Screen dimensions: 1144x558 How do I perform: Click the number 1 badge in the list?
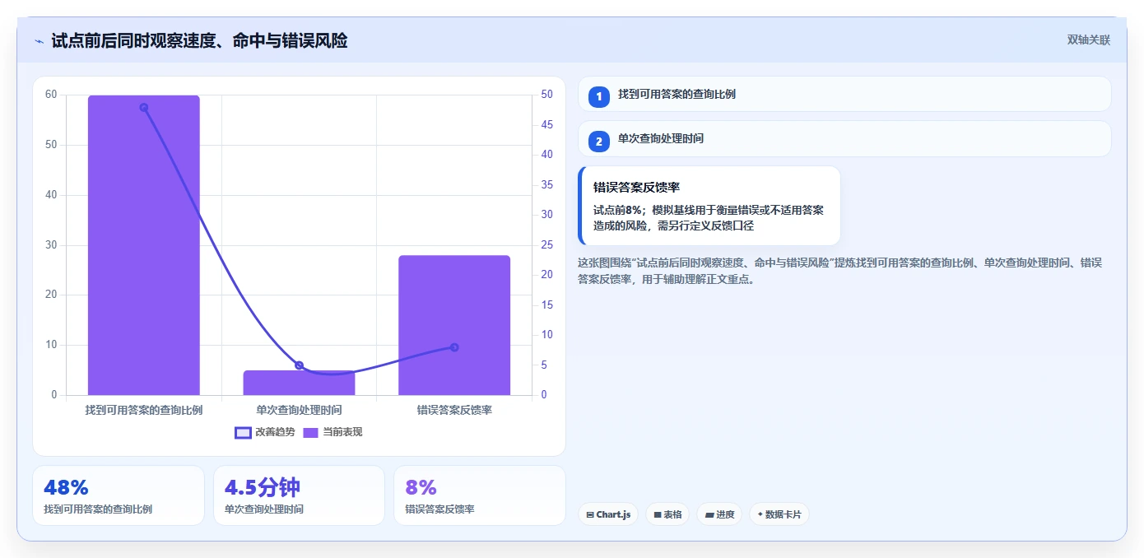pyautogui.click(x=599, y=96)
